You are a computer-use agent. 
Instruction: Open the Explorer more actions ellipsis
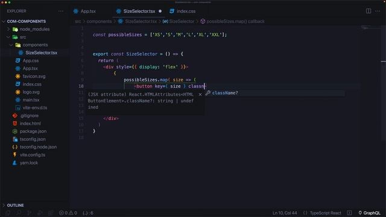pos(60,11)
